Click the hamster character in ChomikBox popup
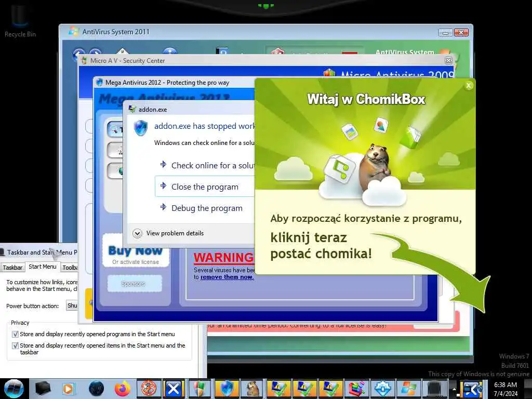Screen dimensions: 532x399 pyautogui.click(x=375, y=167)
